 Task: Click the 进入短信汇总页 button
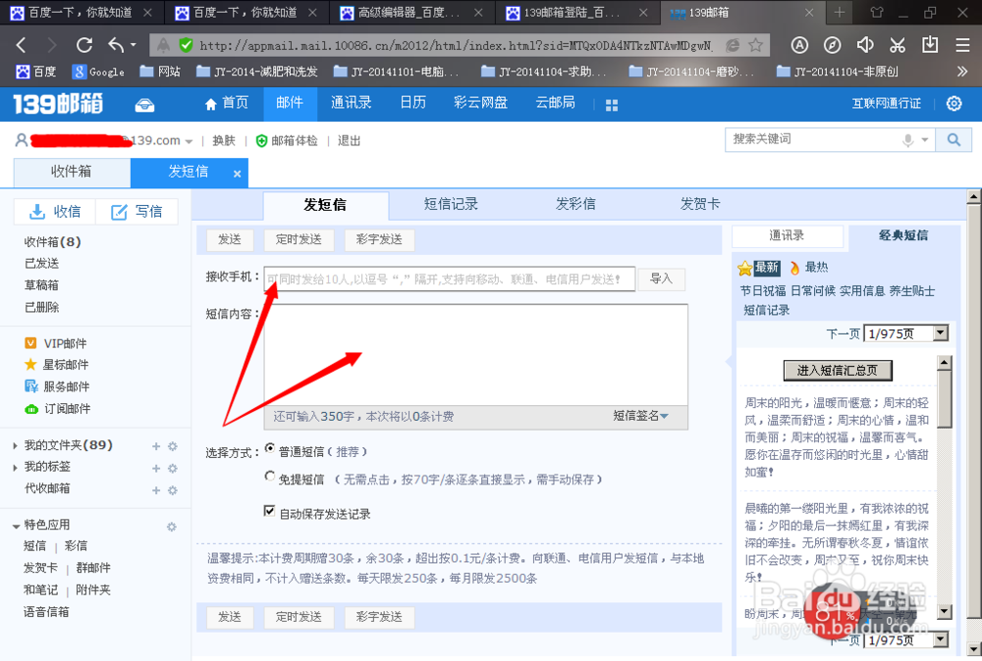[x=838, y=370]
